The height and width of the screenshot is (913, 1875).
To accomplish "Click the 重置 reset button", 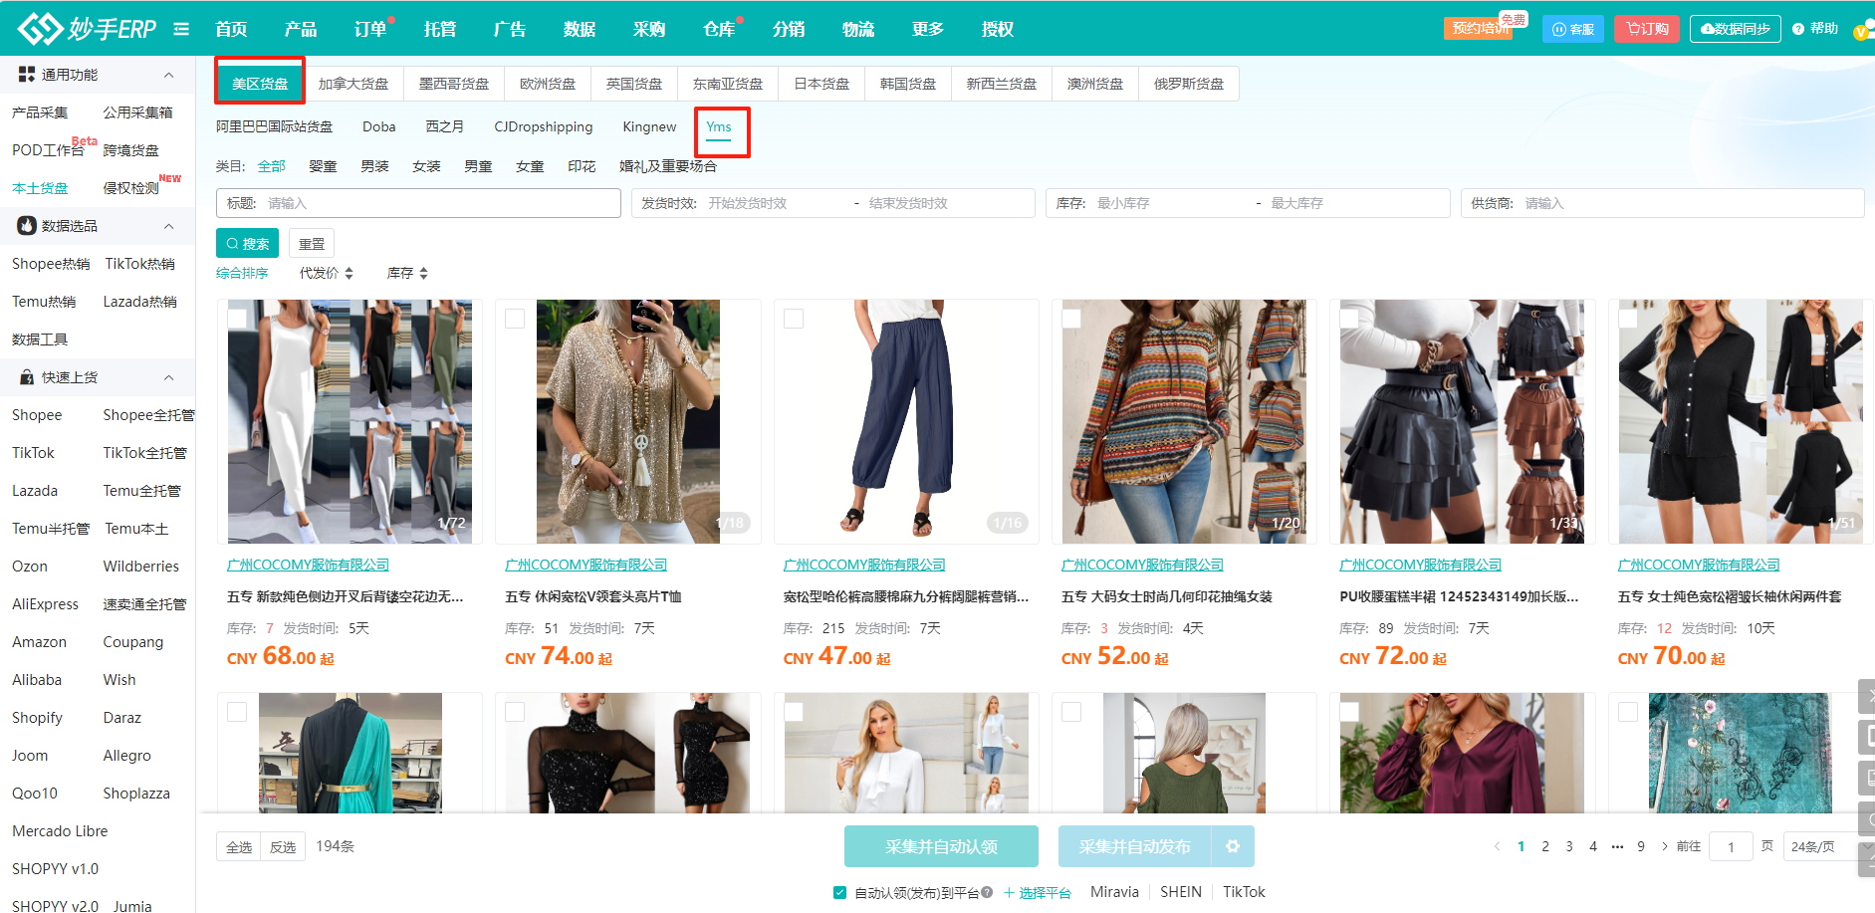I will coord(312,244).
